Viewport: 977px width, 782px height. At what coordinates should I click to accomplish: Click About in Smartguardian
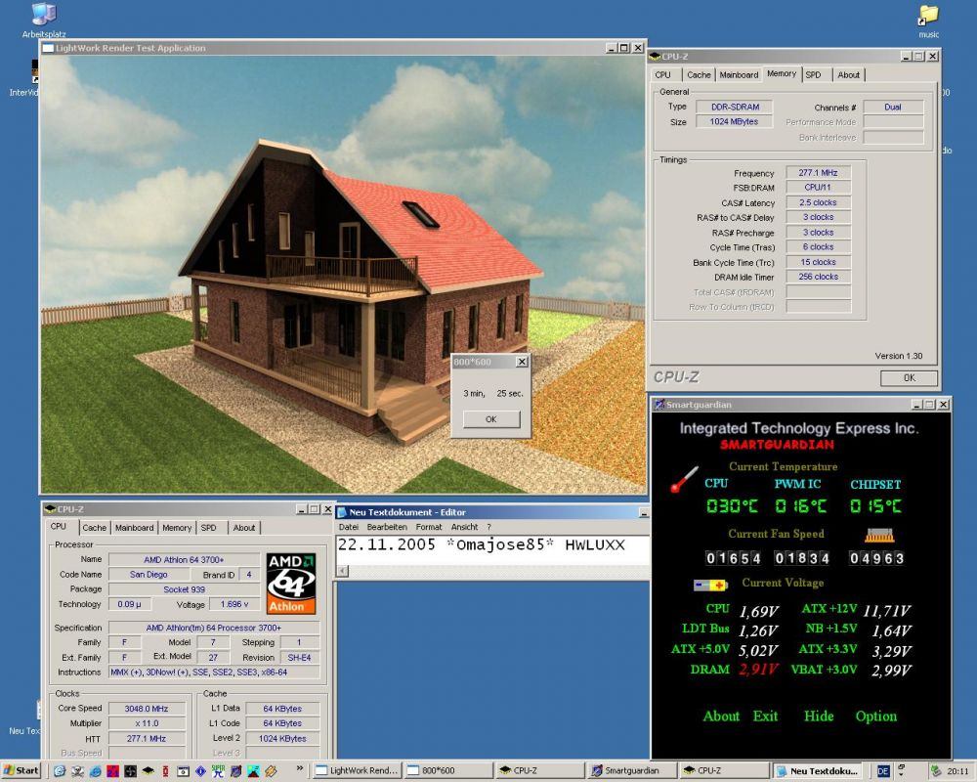(721, 716)
